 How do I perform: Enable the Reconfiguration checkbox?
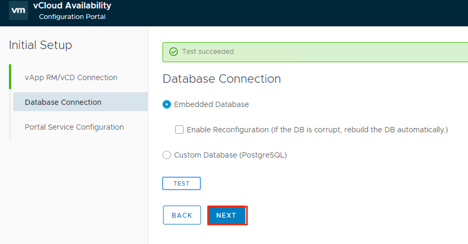[x=179, y=130]
